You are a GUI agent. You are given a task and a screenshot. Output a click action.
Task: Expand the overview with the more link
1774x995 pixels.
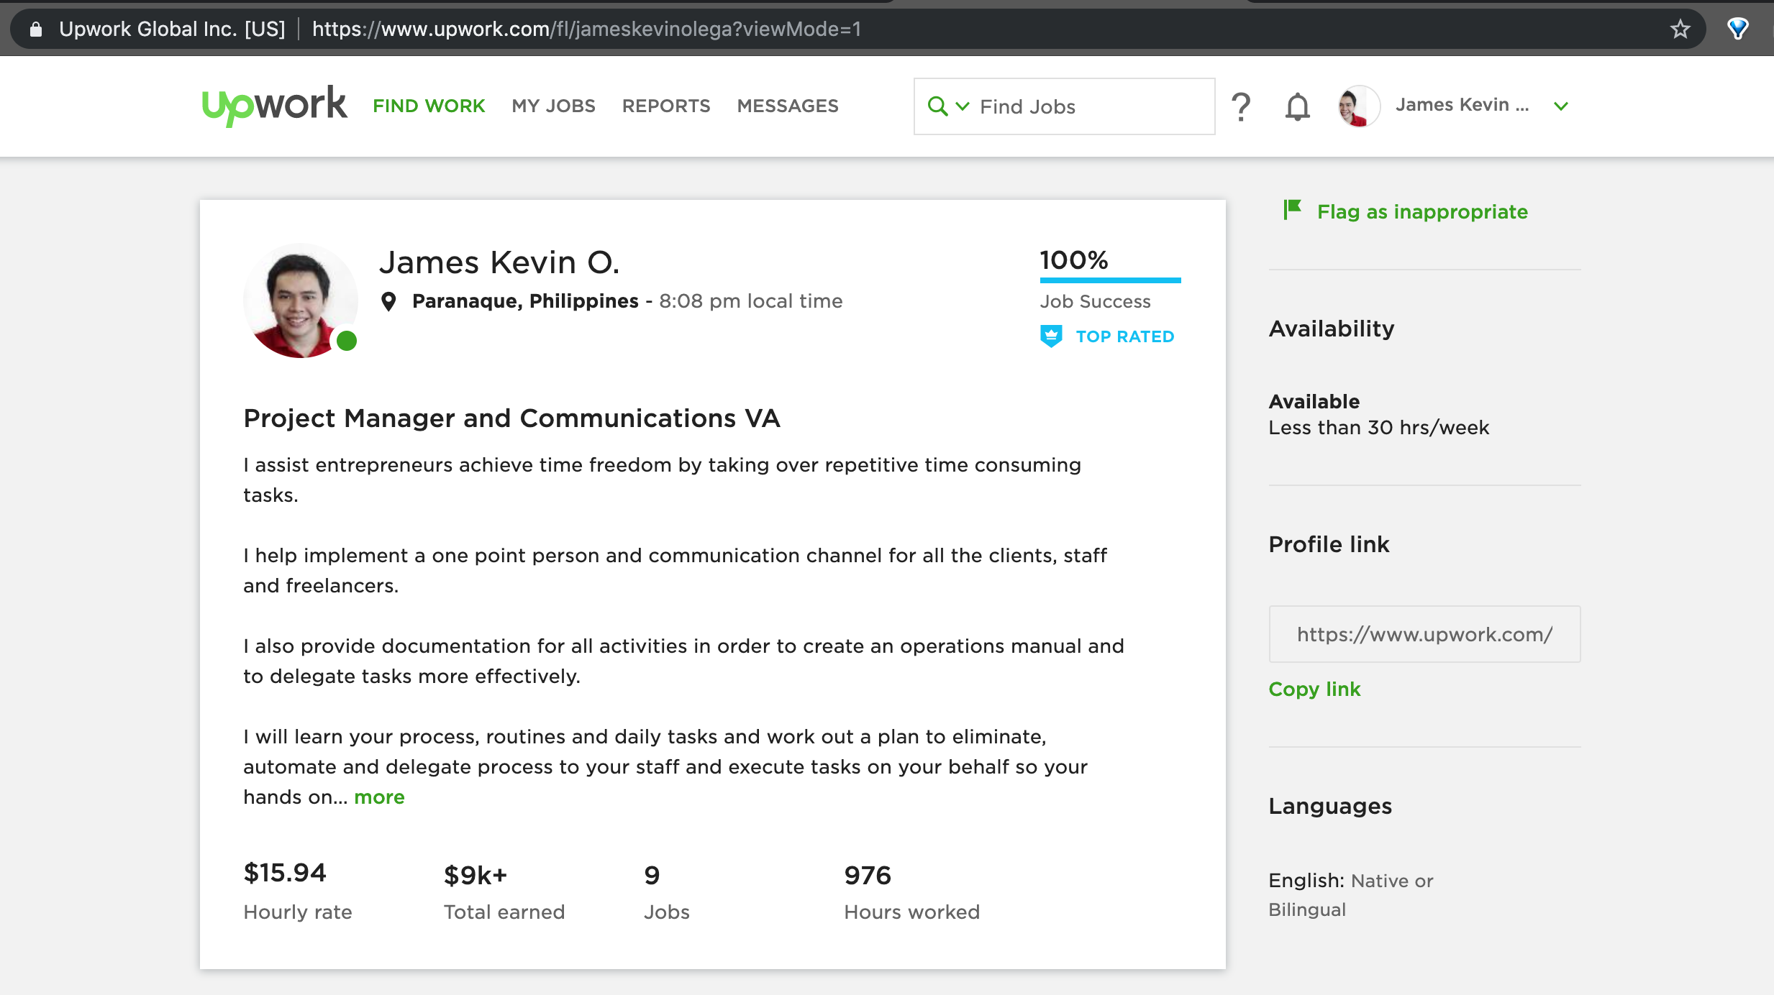coord(379,797)
